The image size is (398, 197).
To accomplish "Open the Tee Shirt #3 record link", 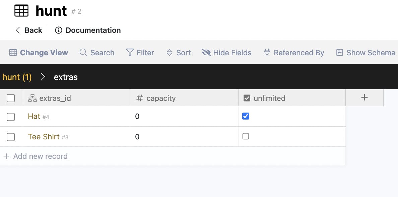I will pyautogui.click(x=44, y=137).
